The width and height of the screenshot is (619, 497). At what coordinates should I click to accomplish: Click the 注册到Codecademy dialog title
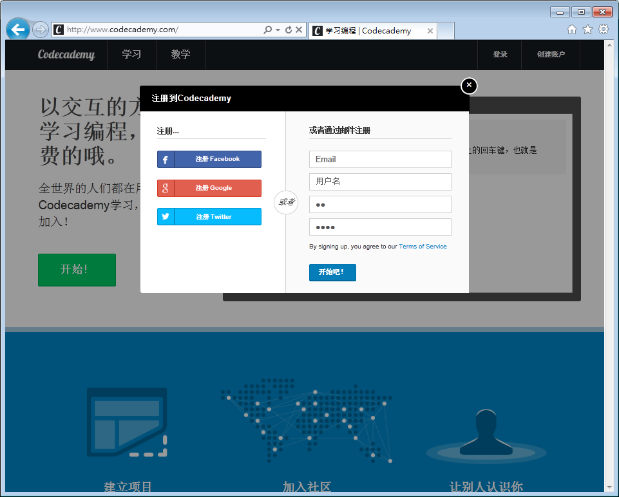point(191,98)
